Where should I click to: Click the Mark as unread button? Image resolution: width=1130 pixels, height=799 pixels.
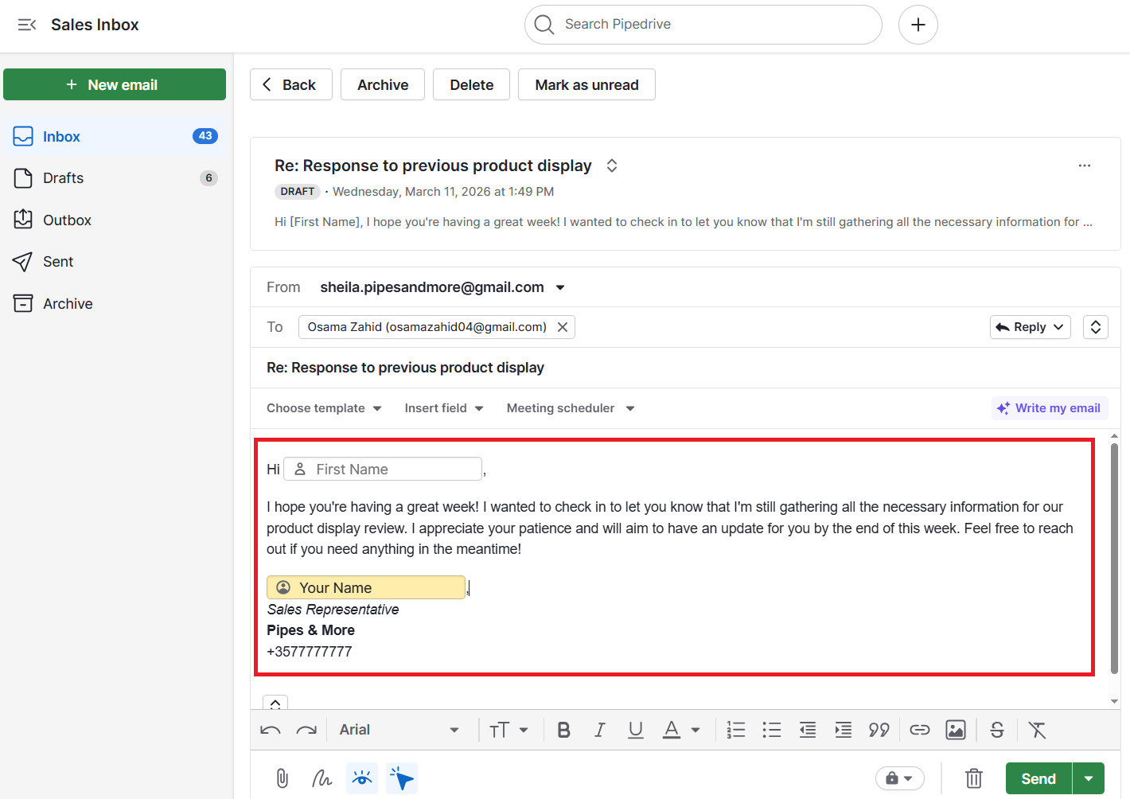tap(586, 84)
